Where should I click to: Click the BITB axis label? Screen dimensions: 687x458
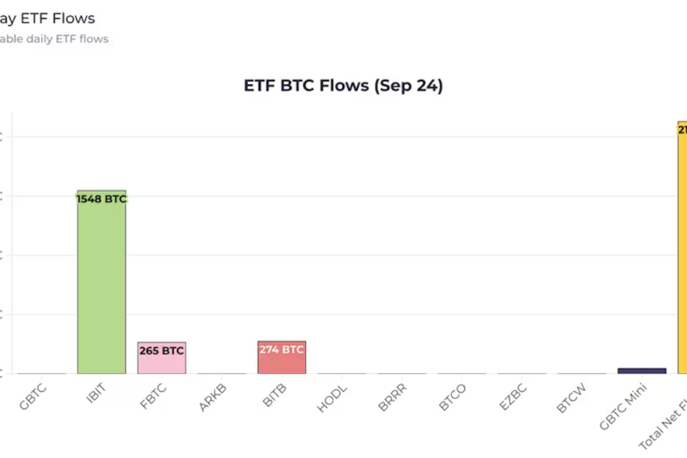(275, 397)
